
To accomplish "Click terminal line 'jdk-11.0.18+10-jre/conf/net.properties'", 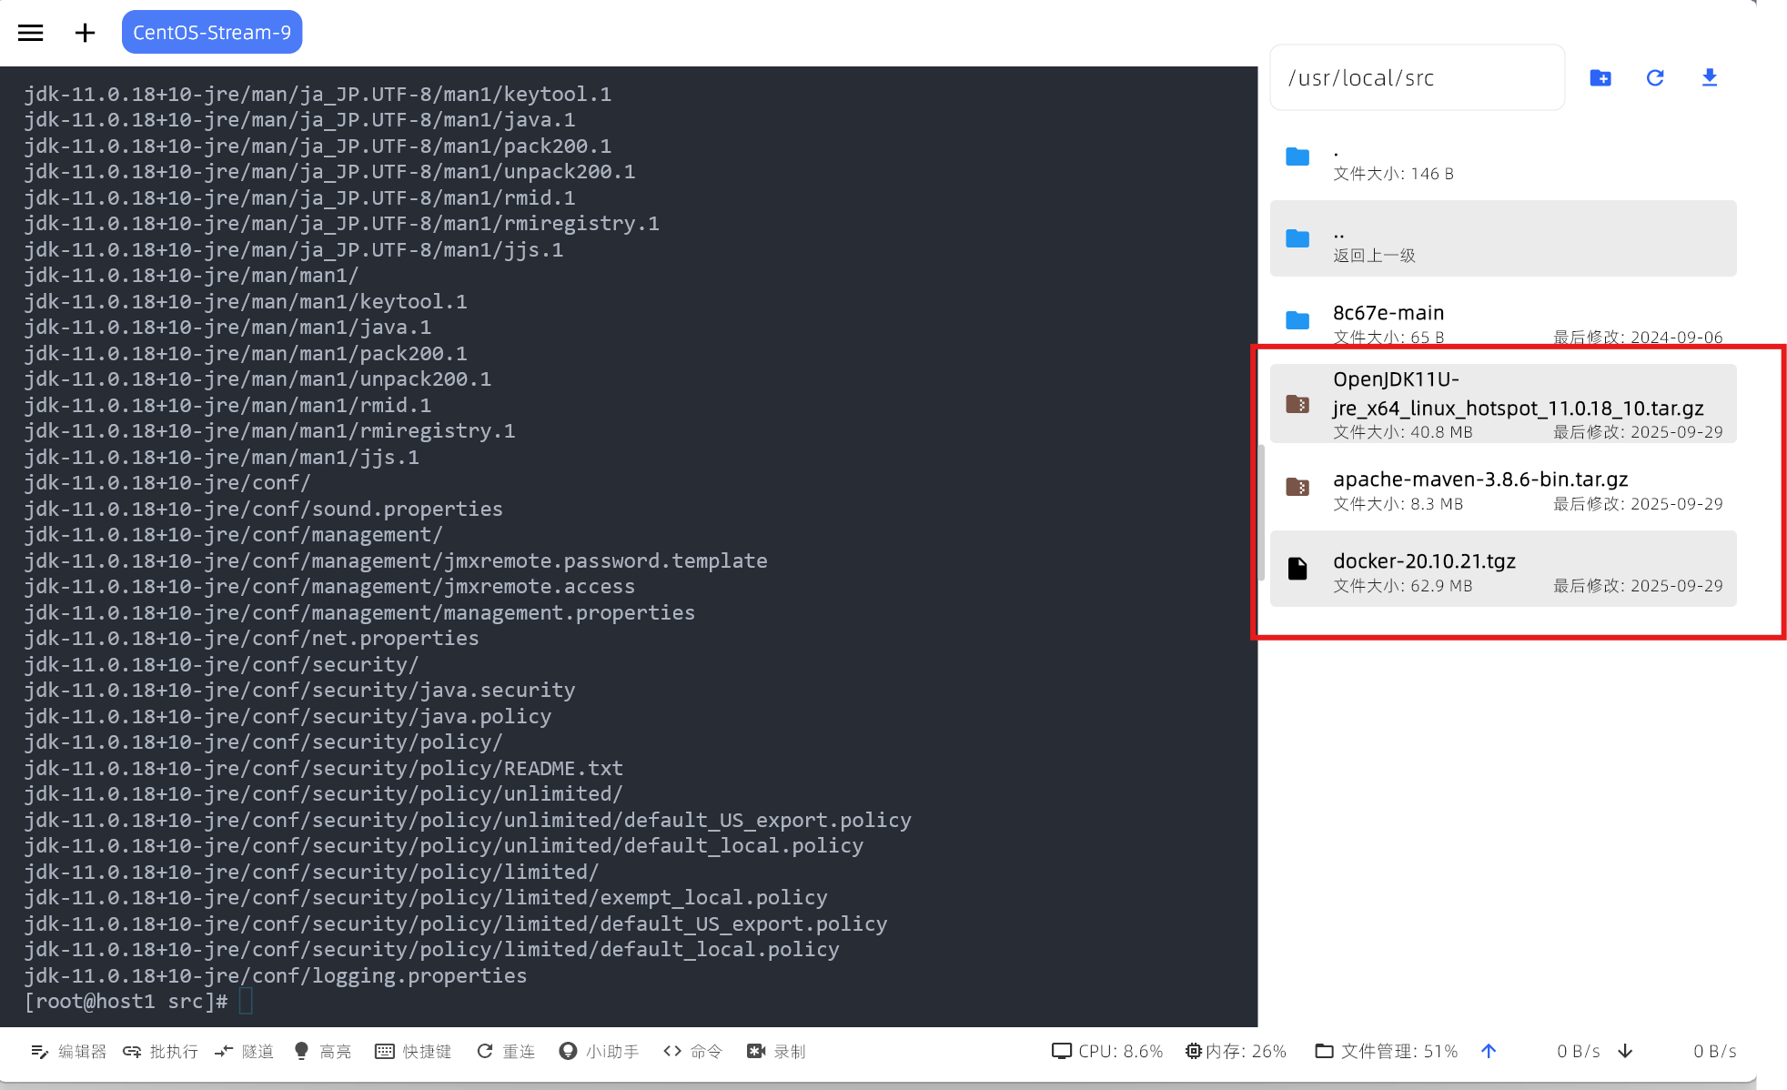I will click(x=251, y=639).
